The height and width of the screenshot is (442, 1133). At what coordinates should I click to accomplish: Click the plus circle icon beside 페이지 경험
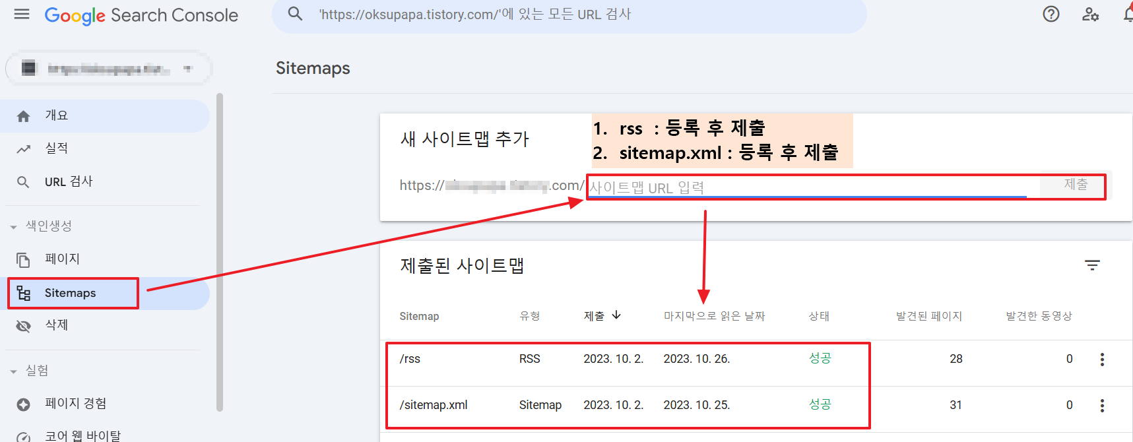[24, 404]
